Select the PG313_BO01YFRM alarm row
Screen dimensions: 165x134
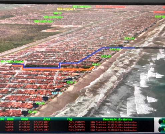(x=77, y=130)
